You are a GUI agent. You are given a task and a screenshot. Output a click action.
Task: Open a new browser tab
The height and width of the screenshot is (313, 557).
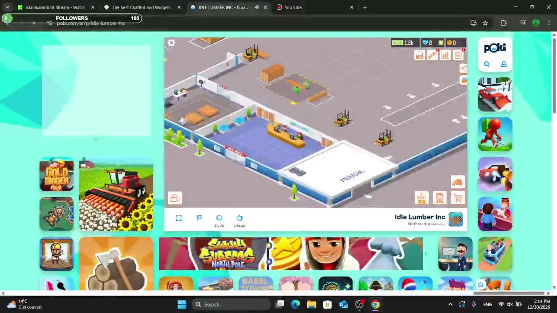[365, 7]
